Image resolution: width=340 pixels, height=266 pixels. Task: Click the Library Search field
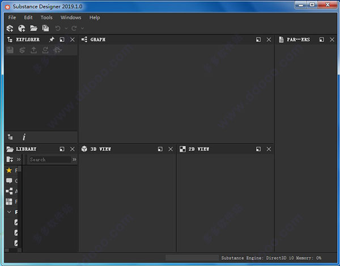(x=50, y=159)
